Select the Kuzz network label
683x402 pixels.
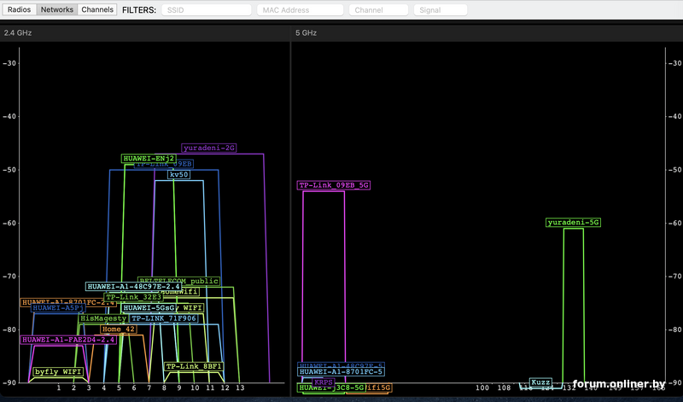tap(540, 382)
